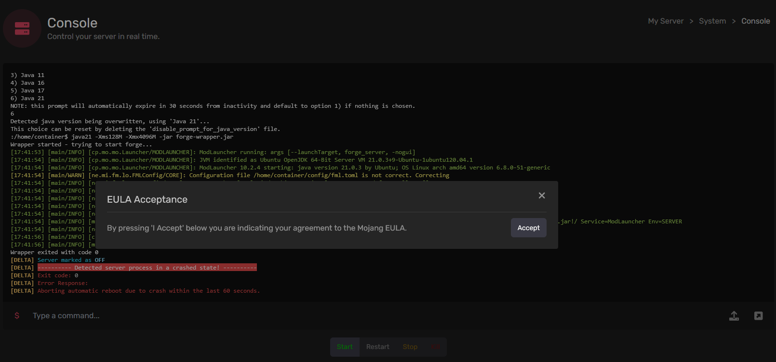776x362 pixels.
Task: Click the EULA Acceptance dialog title
Action: tap(147, 199)
